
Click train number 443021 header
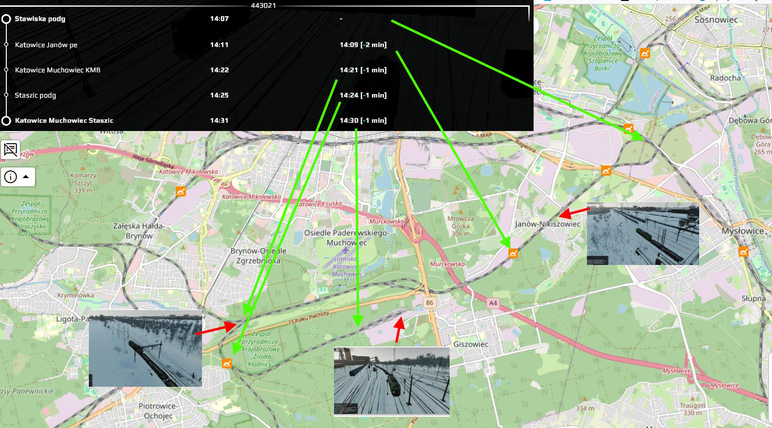tap(263, 5)
